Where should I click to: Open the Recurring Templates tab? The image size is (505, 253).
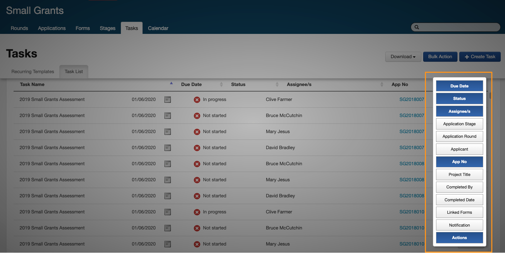33,71
